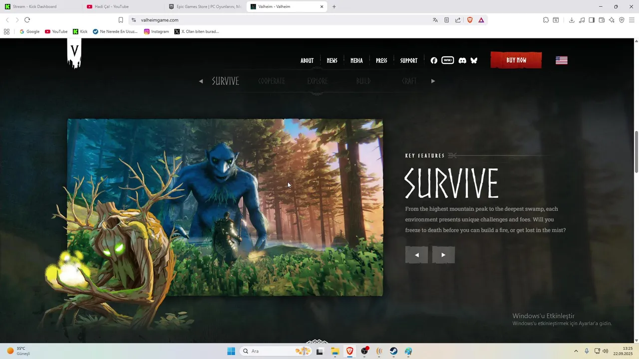
Task: Click the red BUY NOW button
Action: [516, 60]
